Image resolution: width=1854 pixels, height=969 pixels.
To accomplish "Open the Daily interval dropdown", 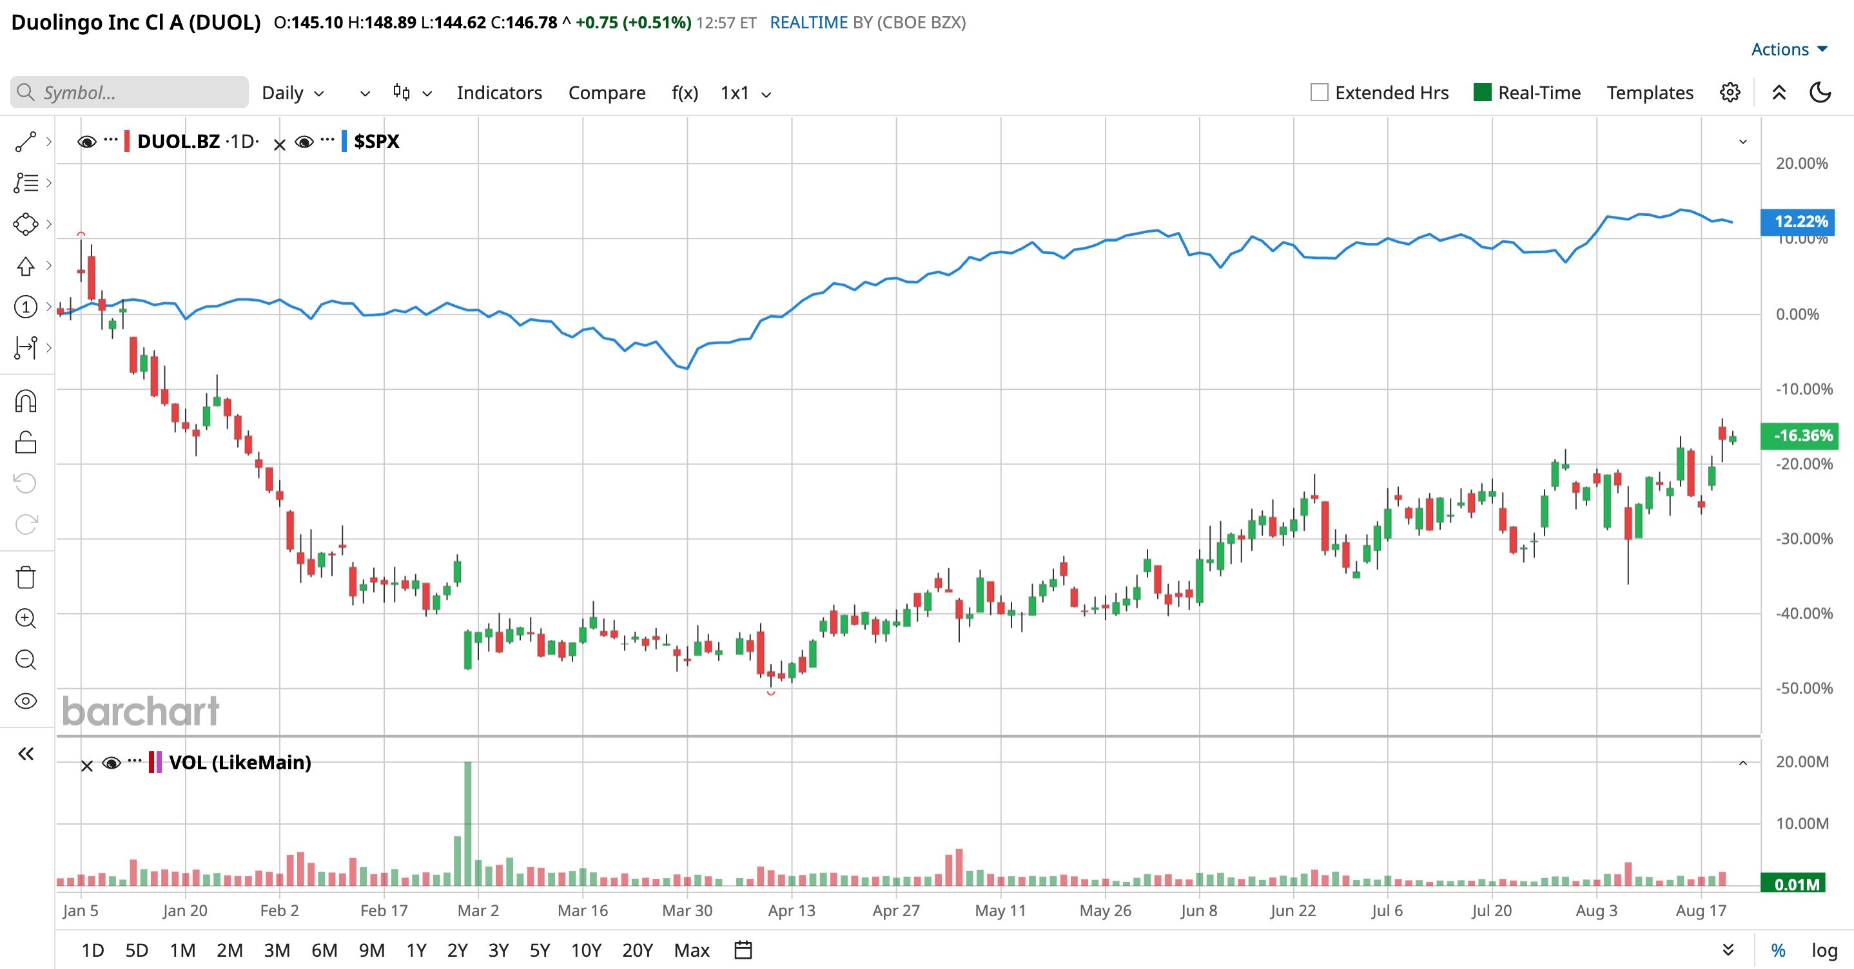I will tap(293, 93).
